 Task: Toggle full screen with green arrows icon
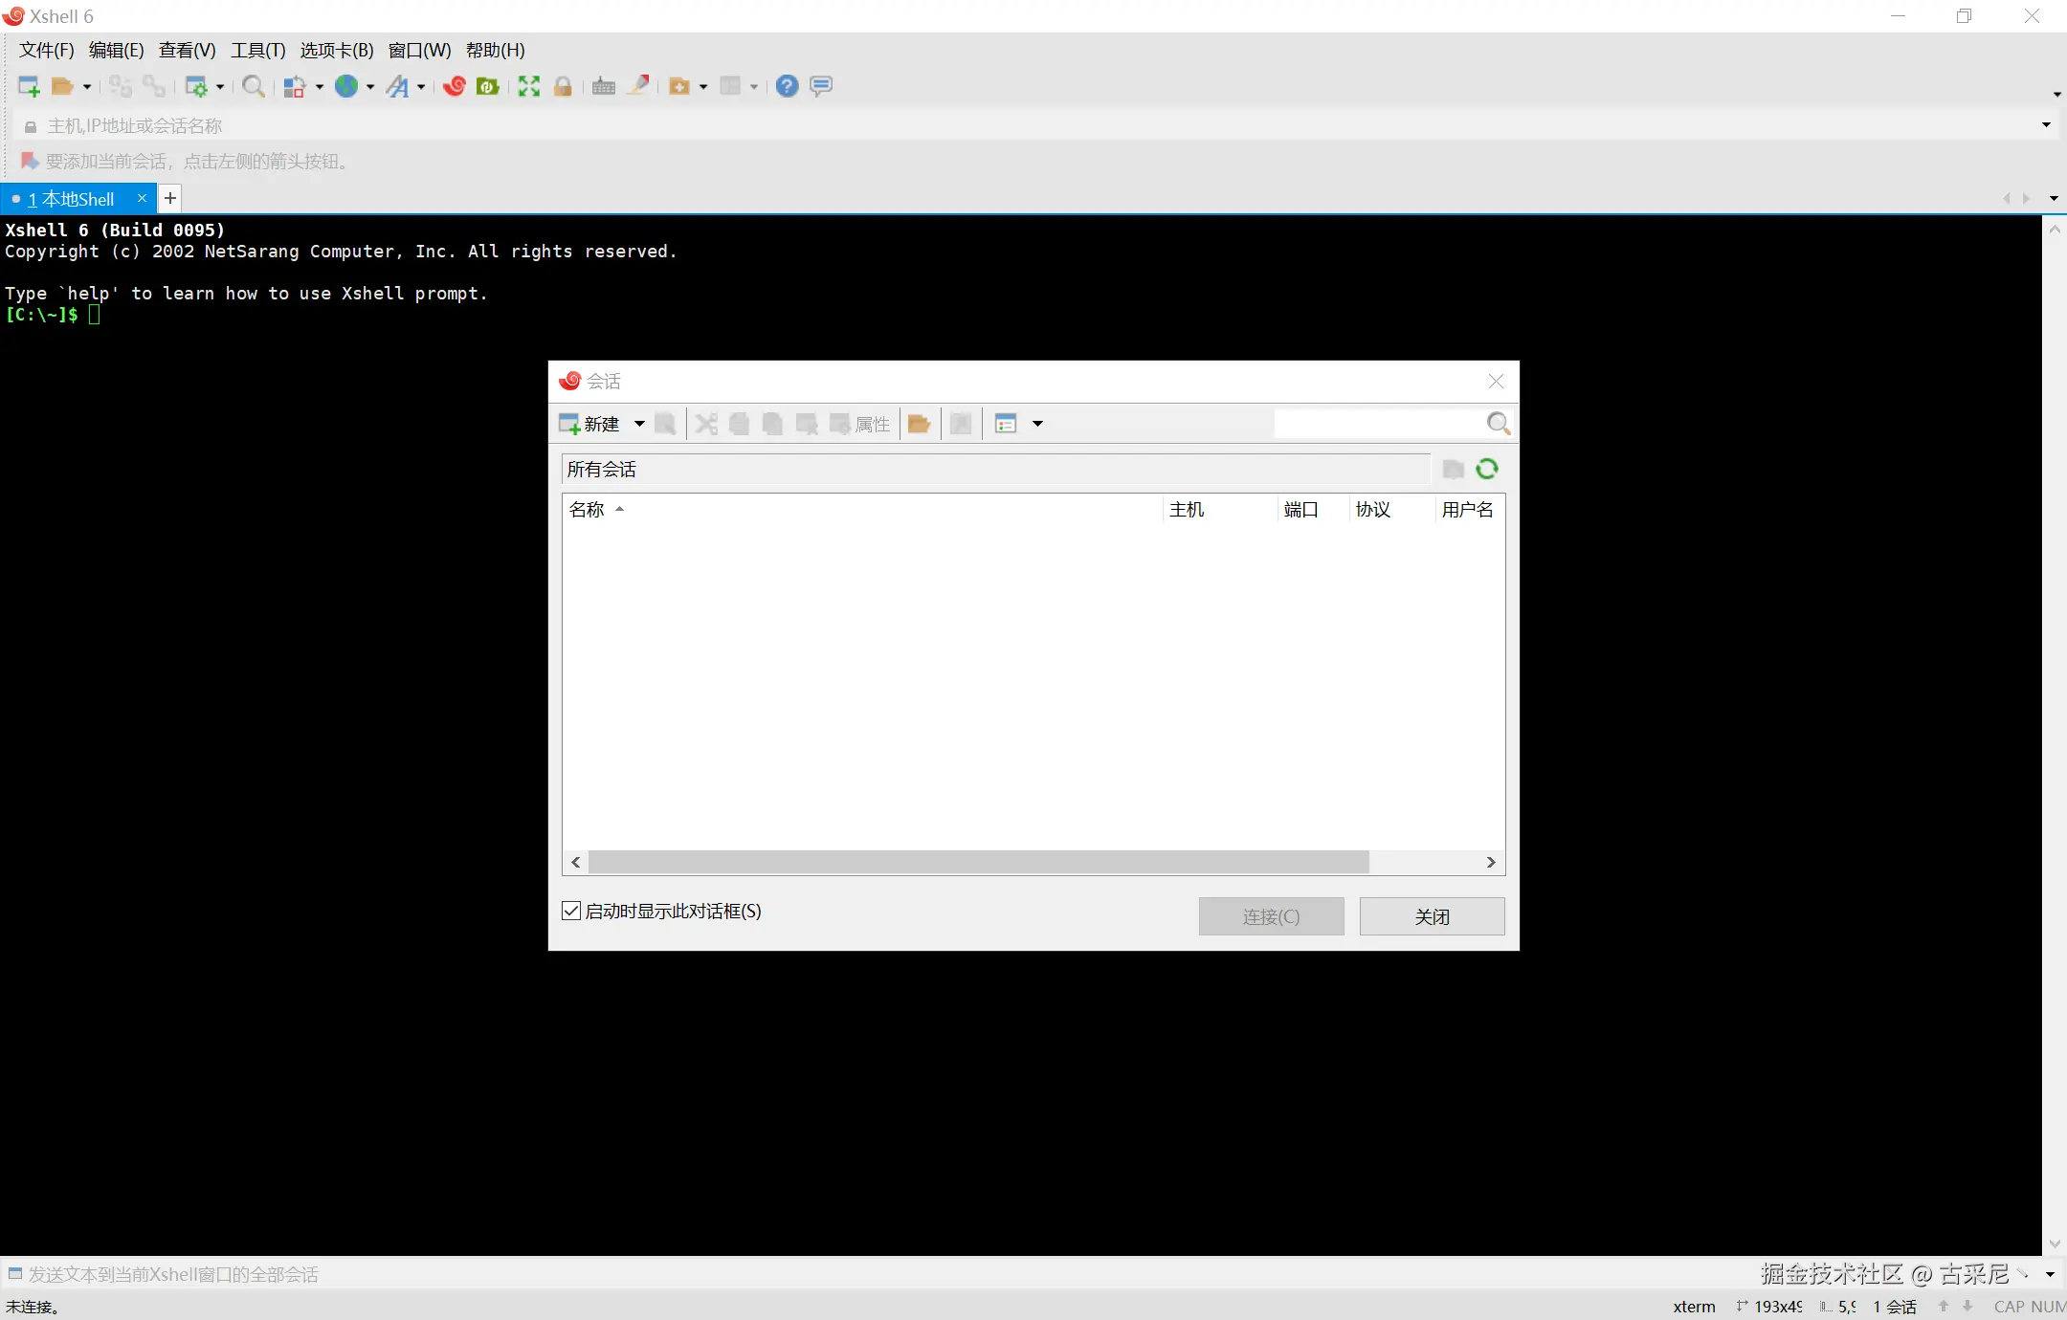pyautogui.click(x=528, y=87)
